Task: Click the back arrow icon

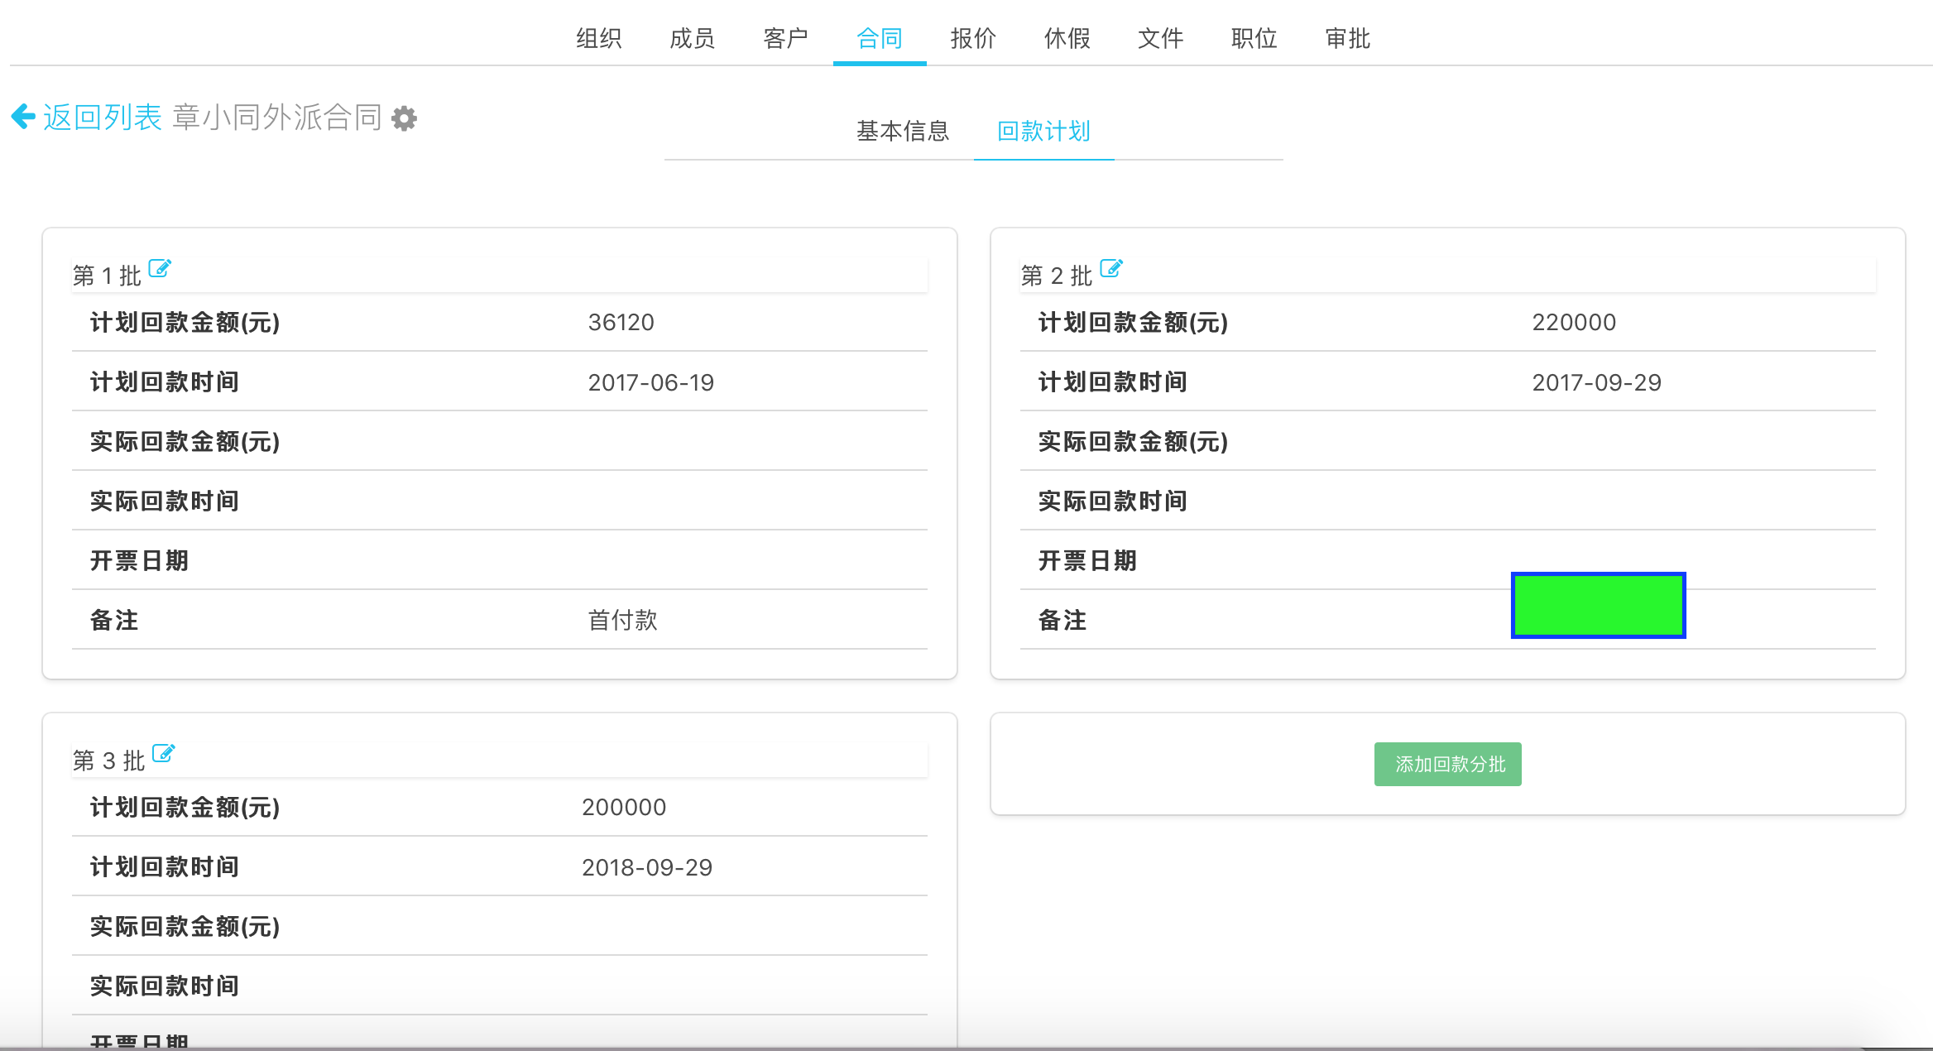Action: 23,117
